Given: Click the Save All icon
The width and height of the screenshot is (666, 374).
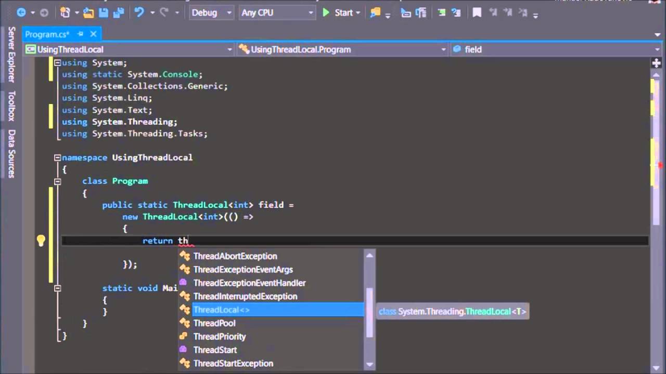Looking at the screenshot, I should (119, 12).
